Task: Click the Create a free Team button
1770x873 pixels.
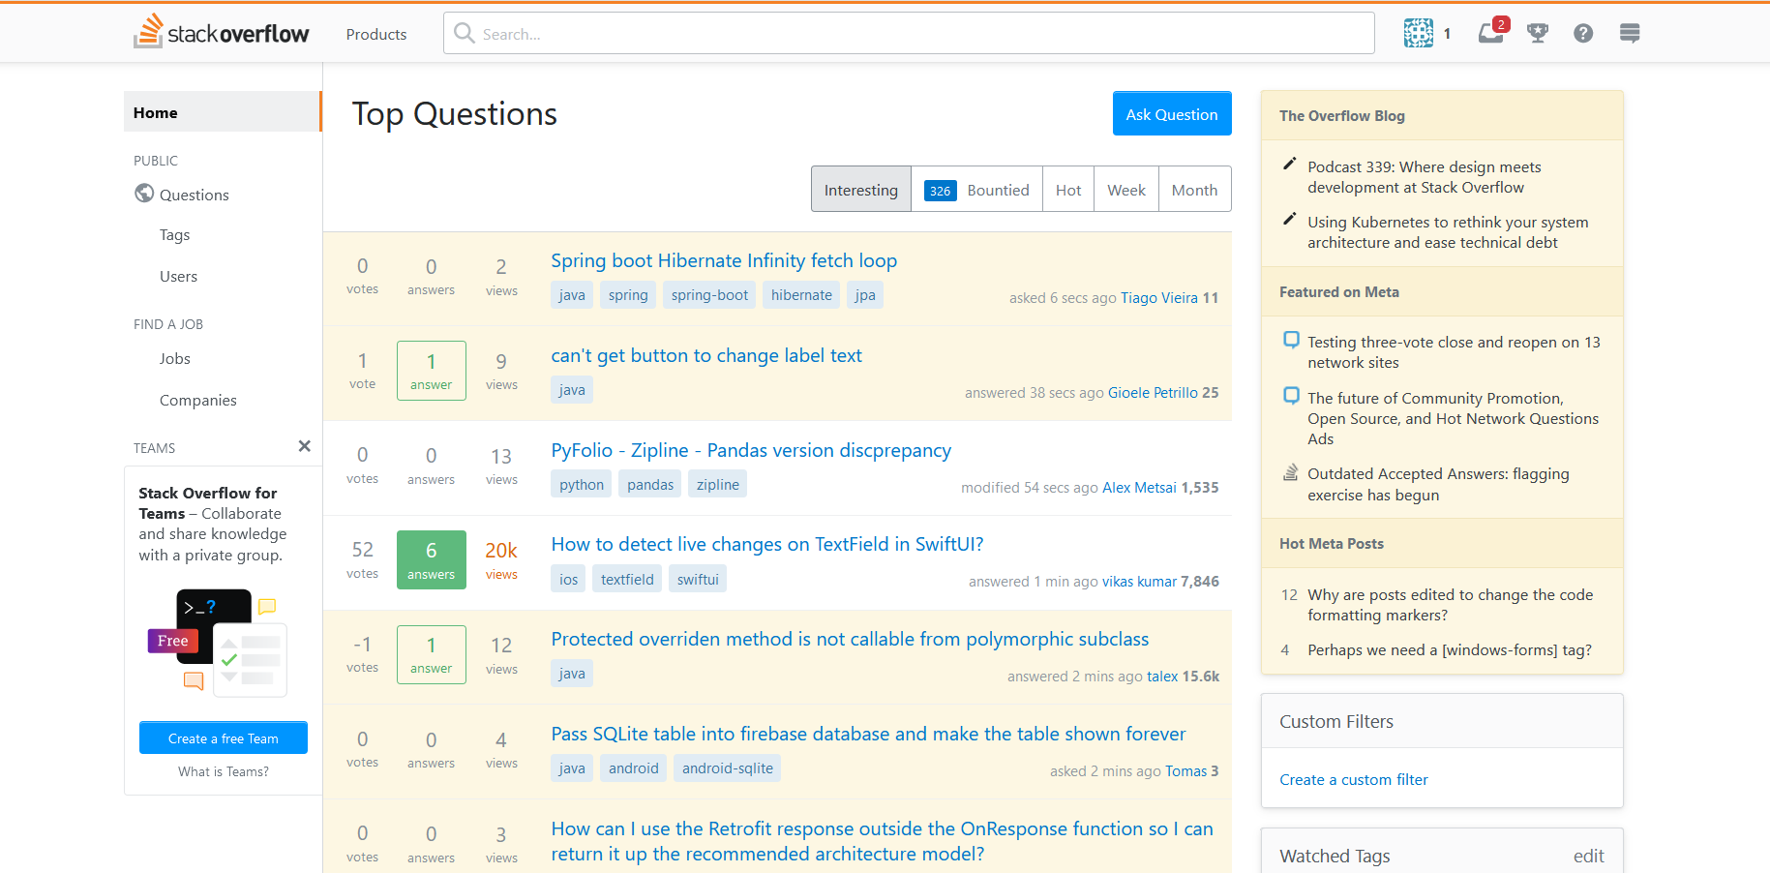Action: pos(224,738)
